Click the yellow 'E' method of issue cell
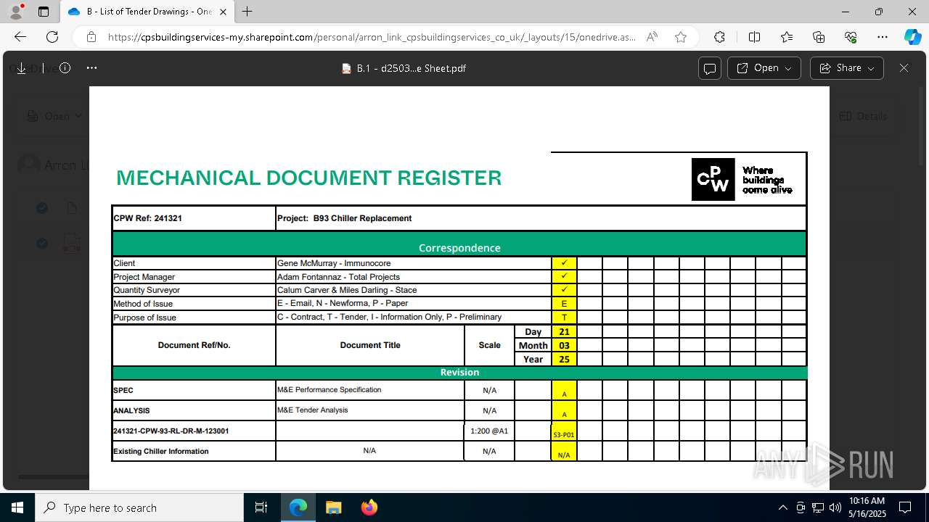Image resolution: width=929 pixels, height=522 pixels. click(x=564, y=304)
